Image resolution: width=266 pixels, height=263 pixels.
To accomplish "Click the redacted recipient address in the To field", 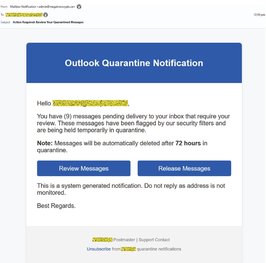I will (24, 15).
